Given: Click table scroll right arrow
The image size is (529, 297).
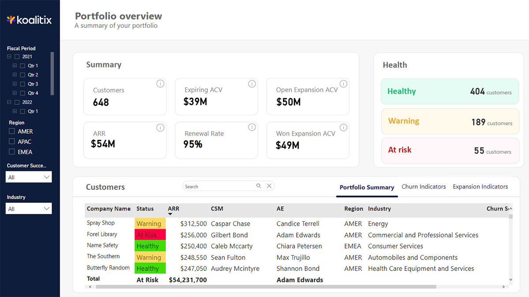Looking at the screenshot, I should pyautogui.click(x=504, y=286).
